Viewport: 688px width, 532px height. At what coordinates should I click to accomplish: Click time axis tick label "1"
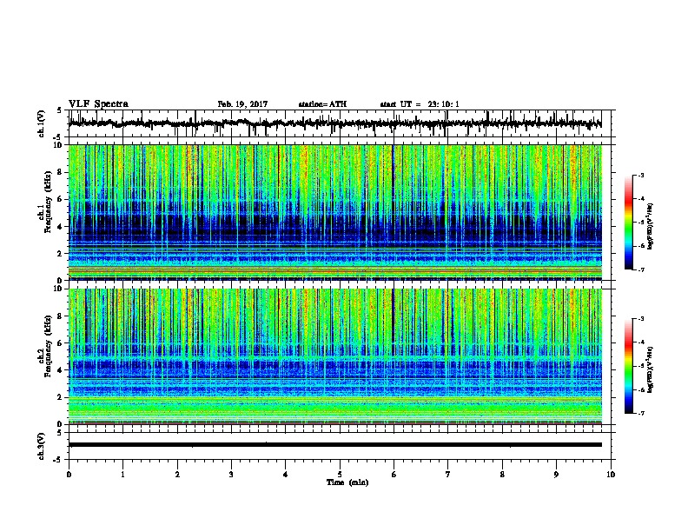coord(122,475)
